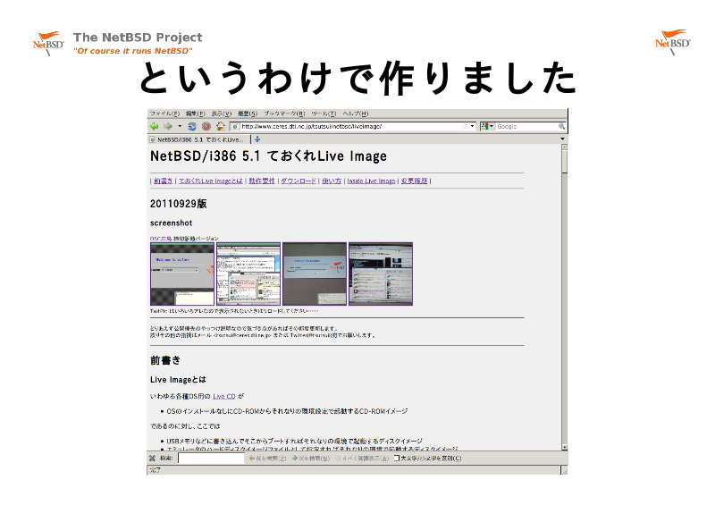
Task: Click the red Stop loading icon
Action: [x=206, y=126]
